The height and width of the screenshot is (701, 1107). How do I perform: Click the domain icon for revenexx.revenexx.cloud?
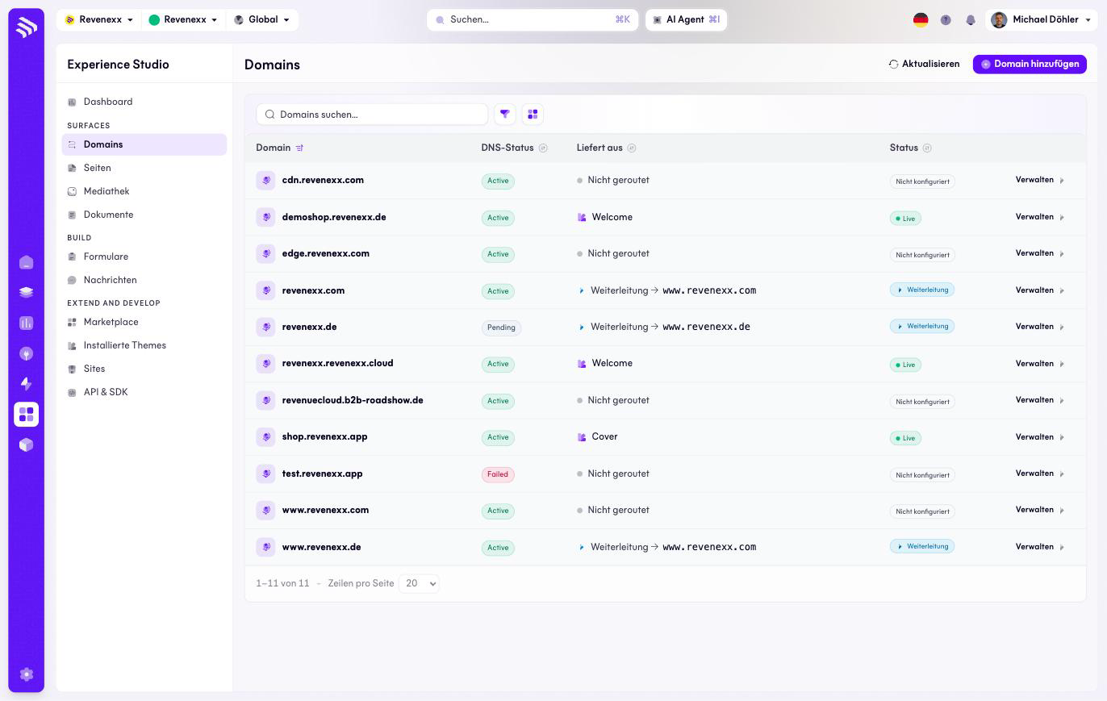tap(265, 364)
